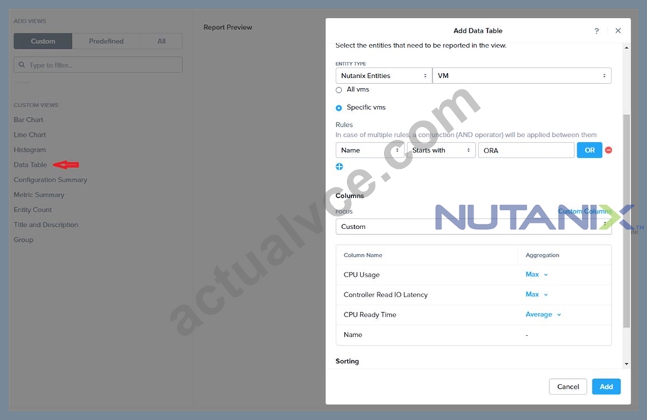Click search magnifier in filter box
This screenshot has width=647, height=420.
(x=22, y=65)
